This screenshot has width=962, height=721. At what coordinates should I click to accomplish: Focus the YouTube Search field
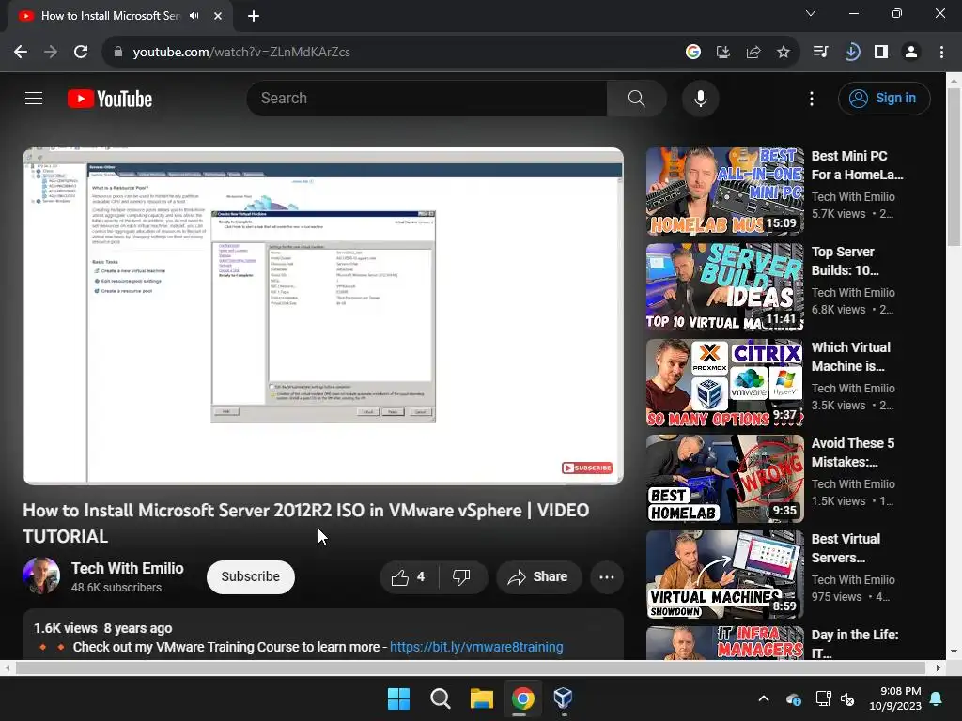427,98
